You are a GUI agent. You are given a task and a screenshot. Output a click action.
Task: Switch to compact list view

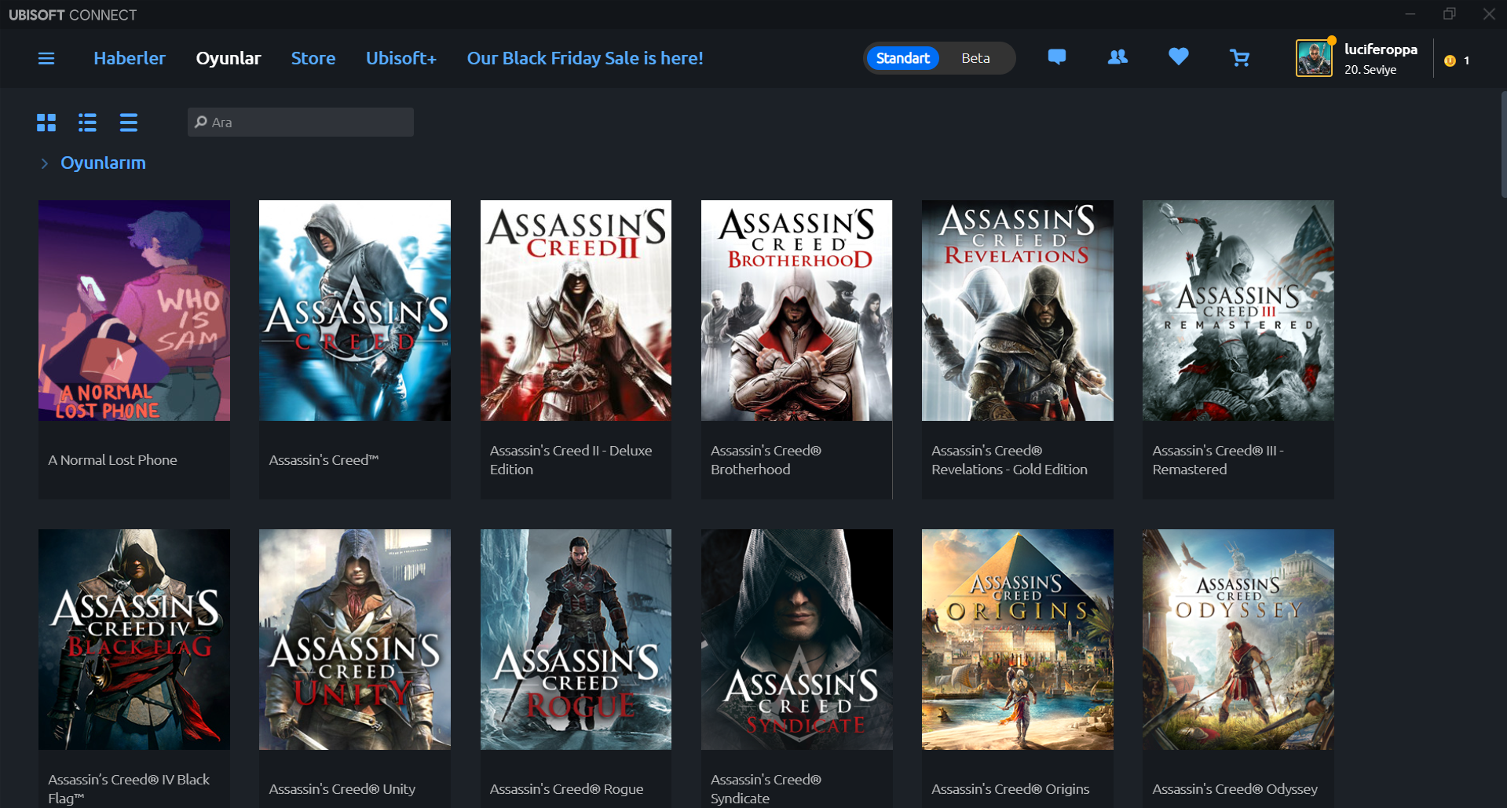129,122
